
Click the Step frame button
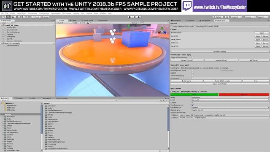pyautogui.click(x=139, y=17)
